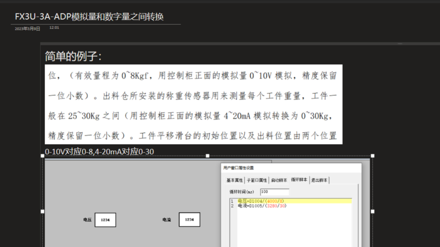This screenshot has width=440, height=247.
Task: Select the caption 0-10V对应0-8,4-20mA对应0-30
Action: tap(99, 151)
